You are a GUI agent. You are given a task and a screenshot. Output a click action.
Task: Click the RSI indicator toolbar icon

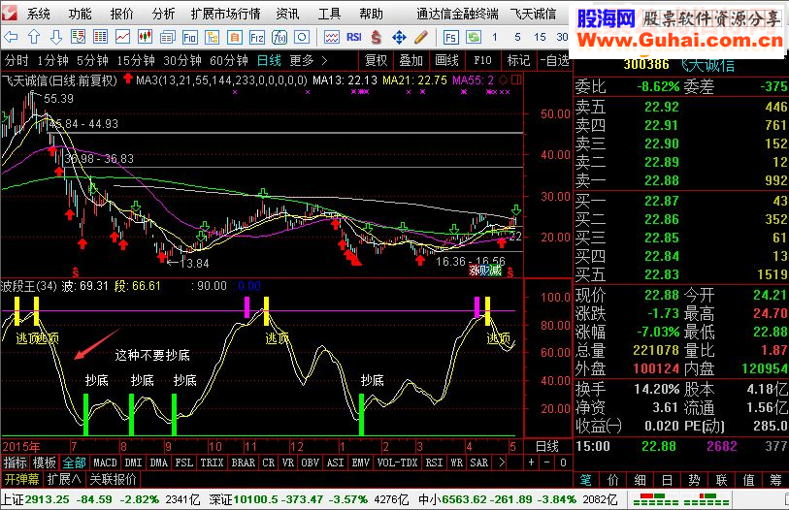point(354,37)
